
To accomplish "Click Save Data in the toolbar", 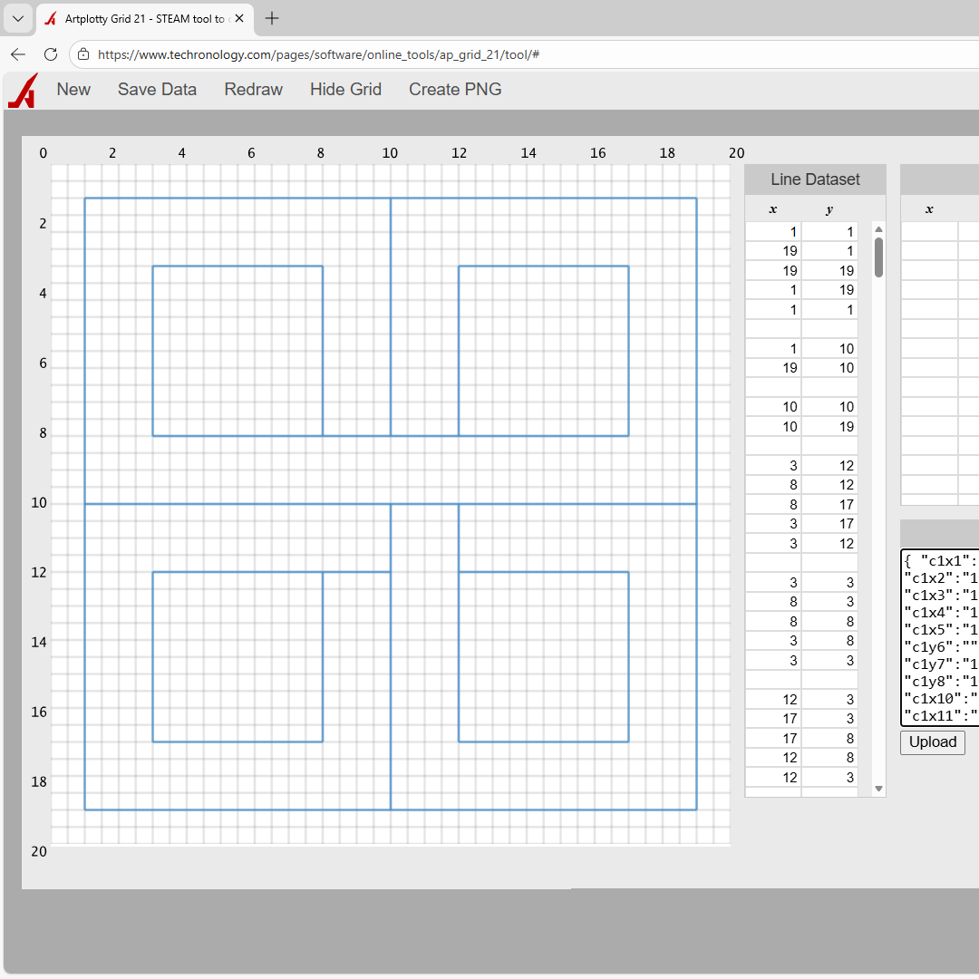I will click(x=157, y=89).
